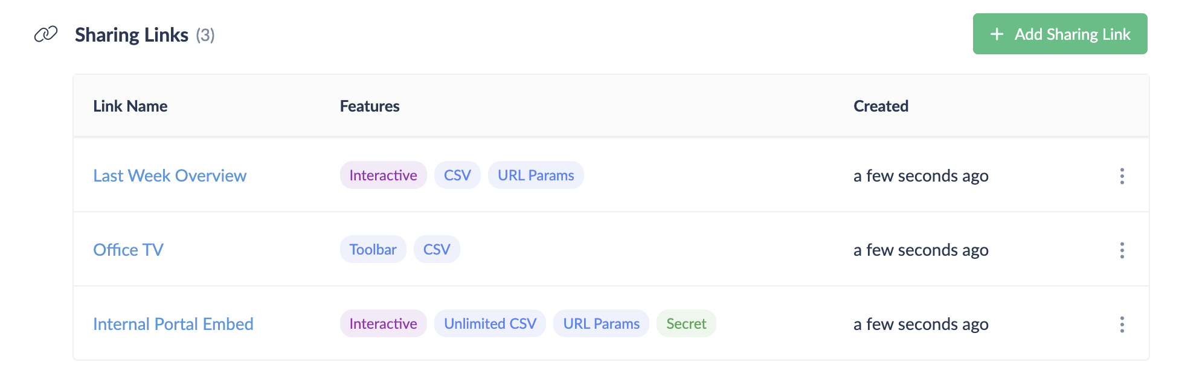Image resolution: width=1179 pixels, height=374 pixels.
Task: Click the URL Params badge on Last Week Overview
Action: 536,175
